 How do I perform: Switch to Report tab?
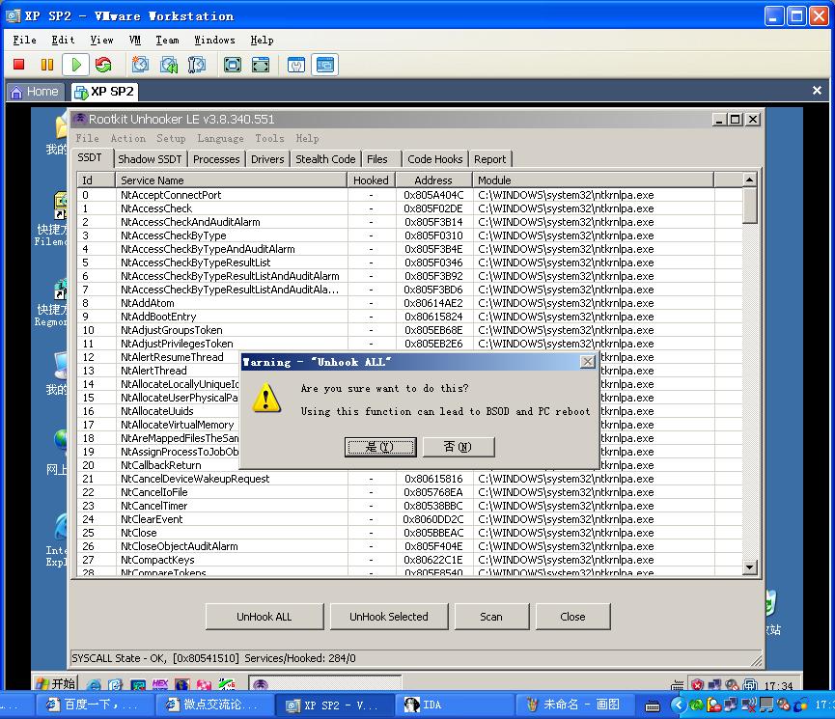(x=490, y=159)
